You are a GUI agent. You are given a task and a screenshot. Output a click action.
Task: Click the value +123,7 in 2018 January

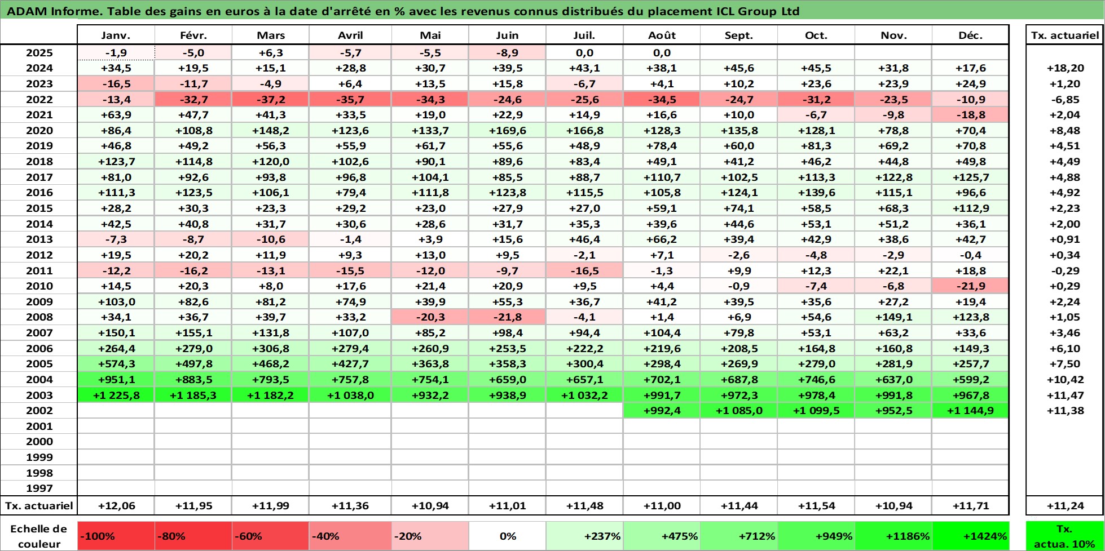click(x=116, y=161)
